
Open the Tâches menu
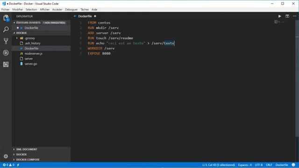85,9
